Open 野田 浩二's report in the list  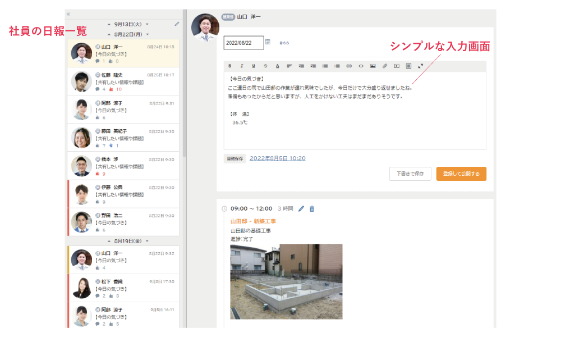tap(123, 222)
